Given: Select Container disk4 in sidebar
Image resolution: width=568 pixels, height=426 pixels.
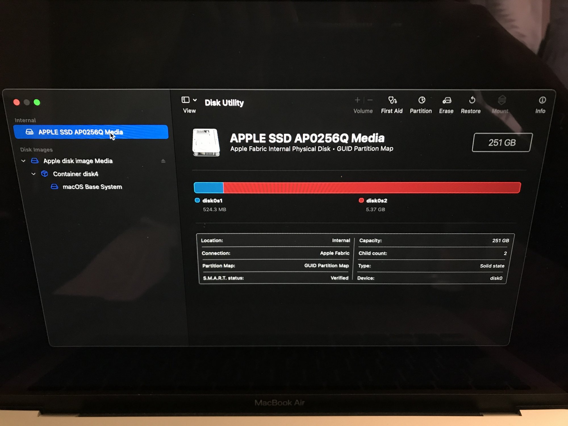Looking at the screenshot, I should (x=75, y=174).
